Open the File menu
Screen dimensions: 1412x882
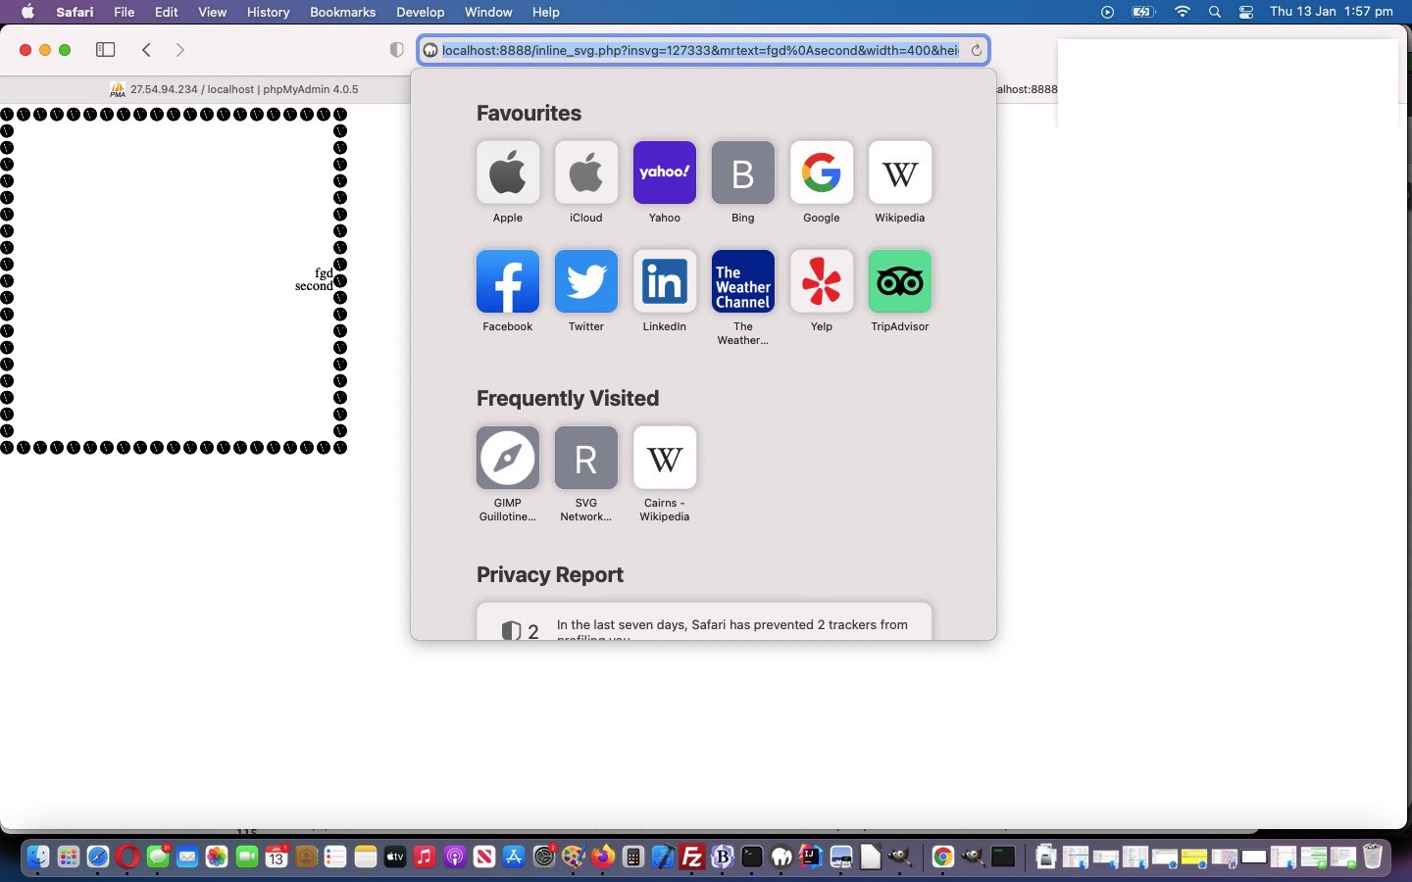pos(125,12)
